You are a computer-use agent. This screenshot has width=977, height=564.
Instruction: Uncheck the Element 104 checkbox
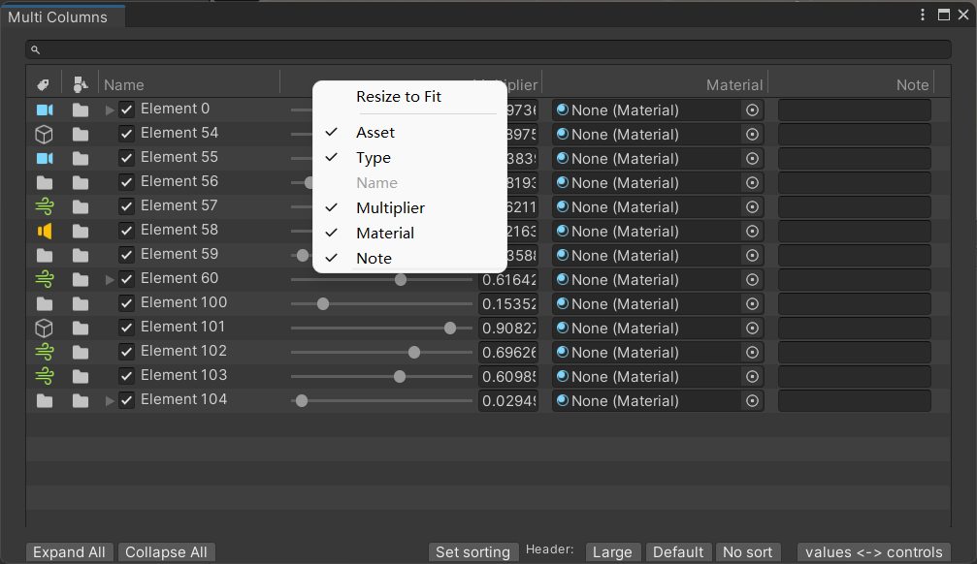click(126, 401)
